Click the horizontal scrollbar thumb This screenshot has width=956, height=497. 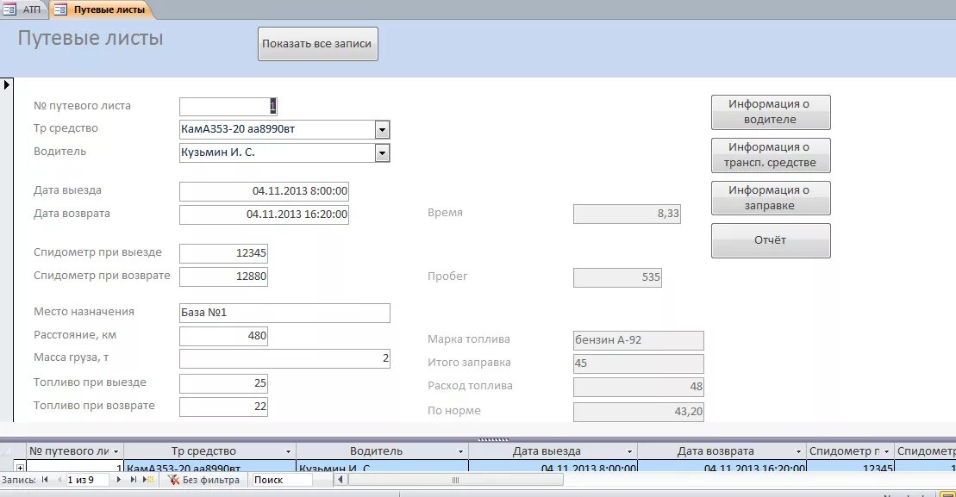455,480
